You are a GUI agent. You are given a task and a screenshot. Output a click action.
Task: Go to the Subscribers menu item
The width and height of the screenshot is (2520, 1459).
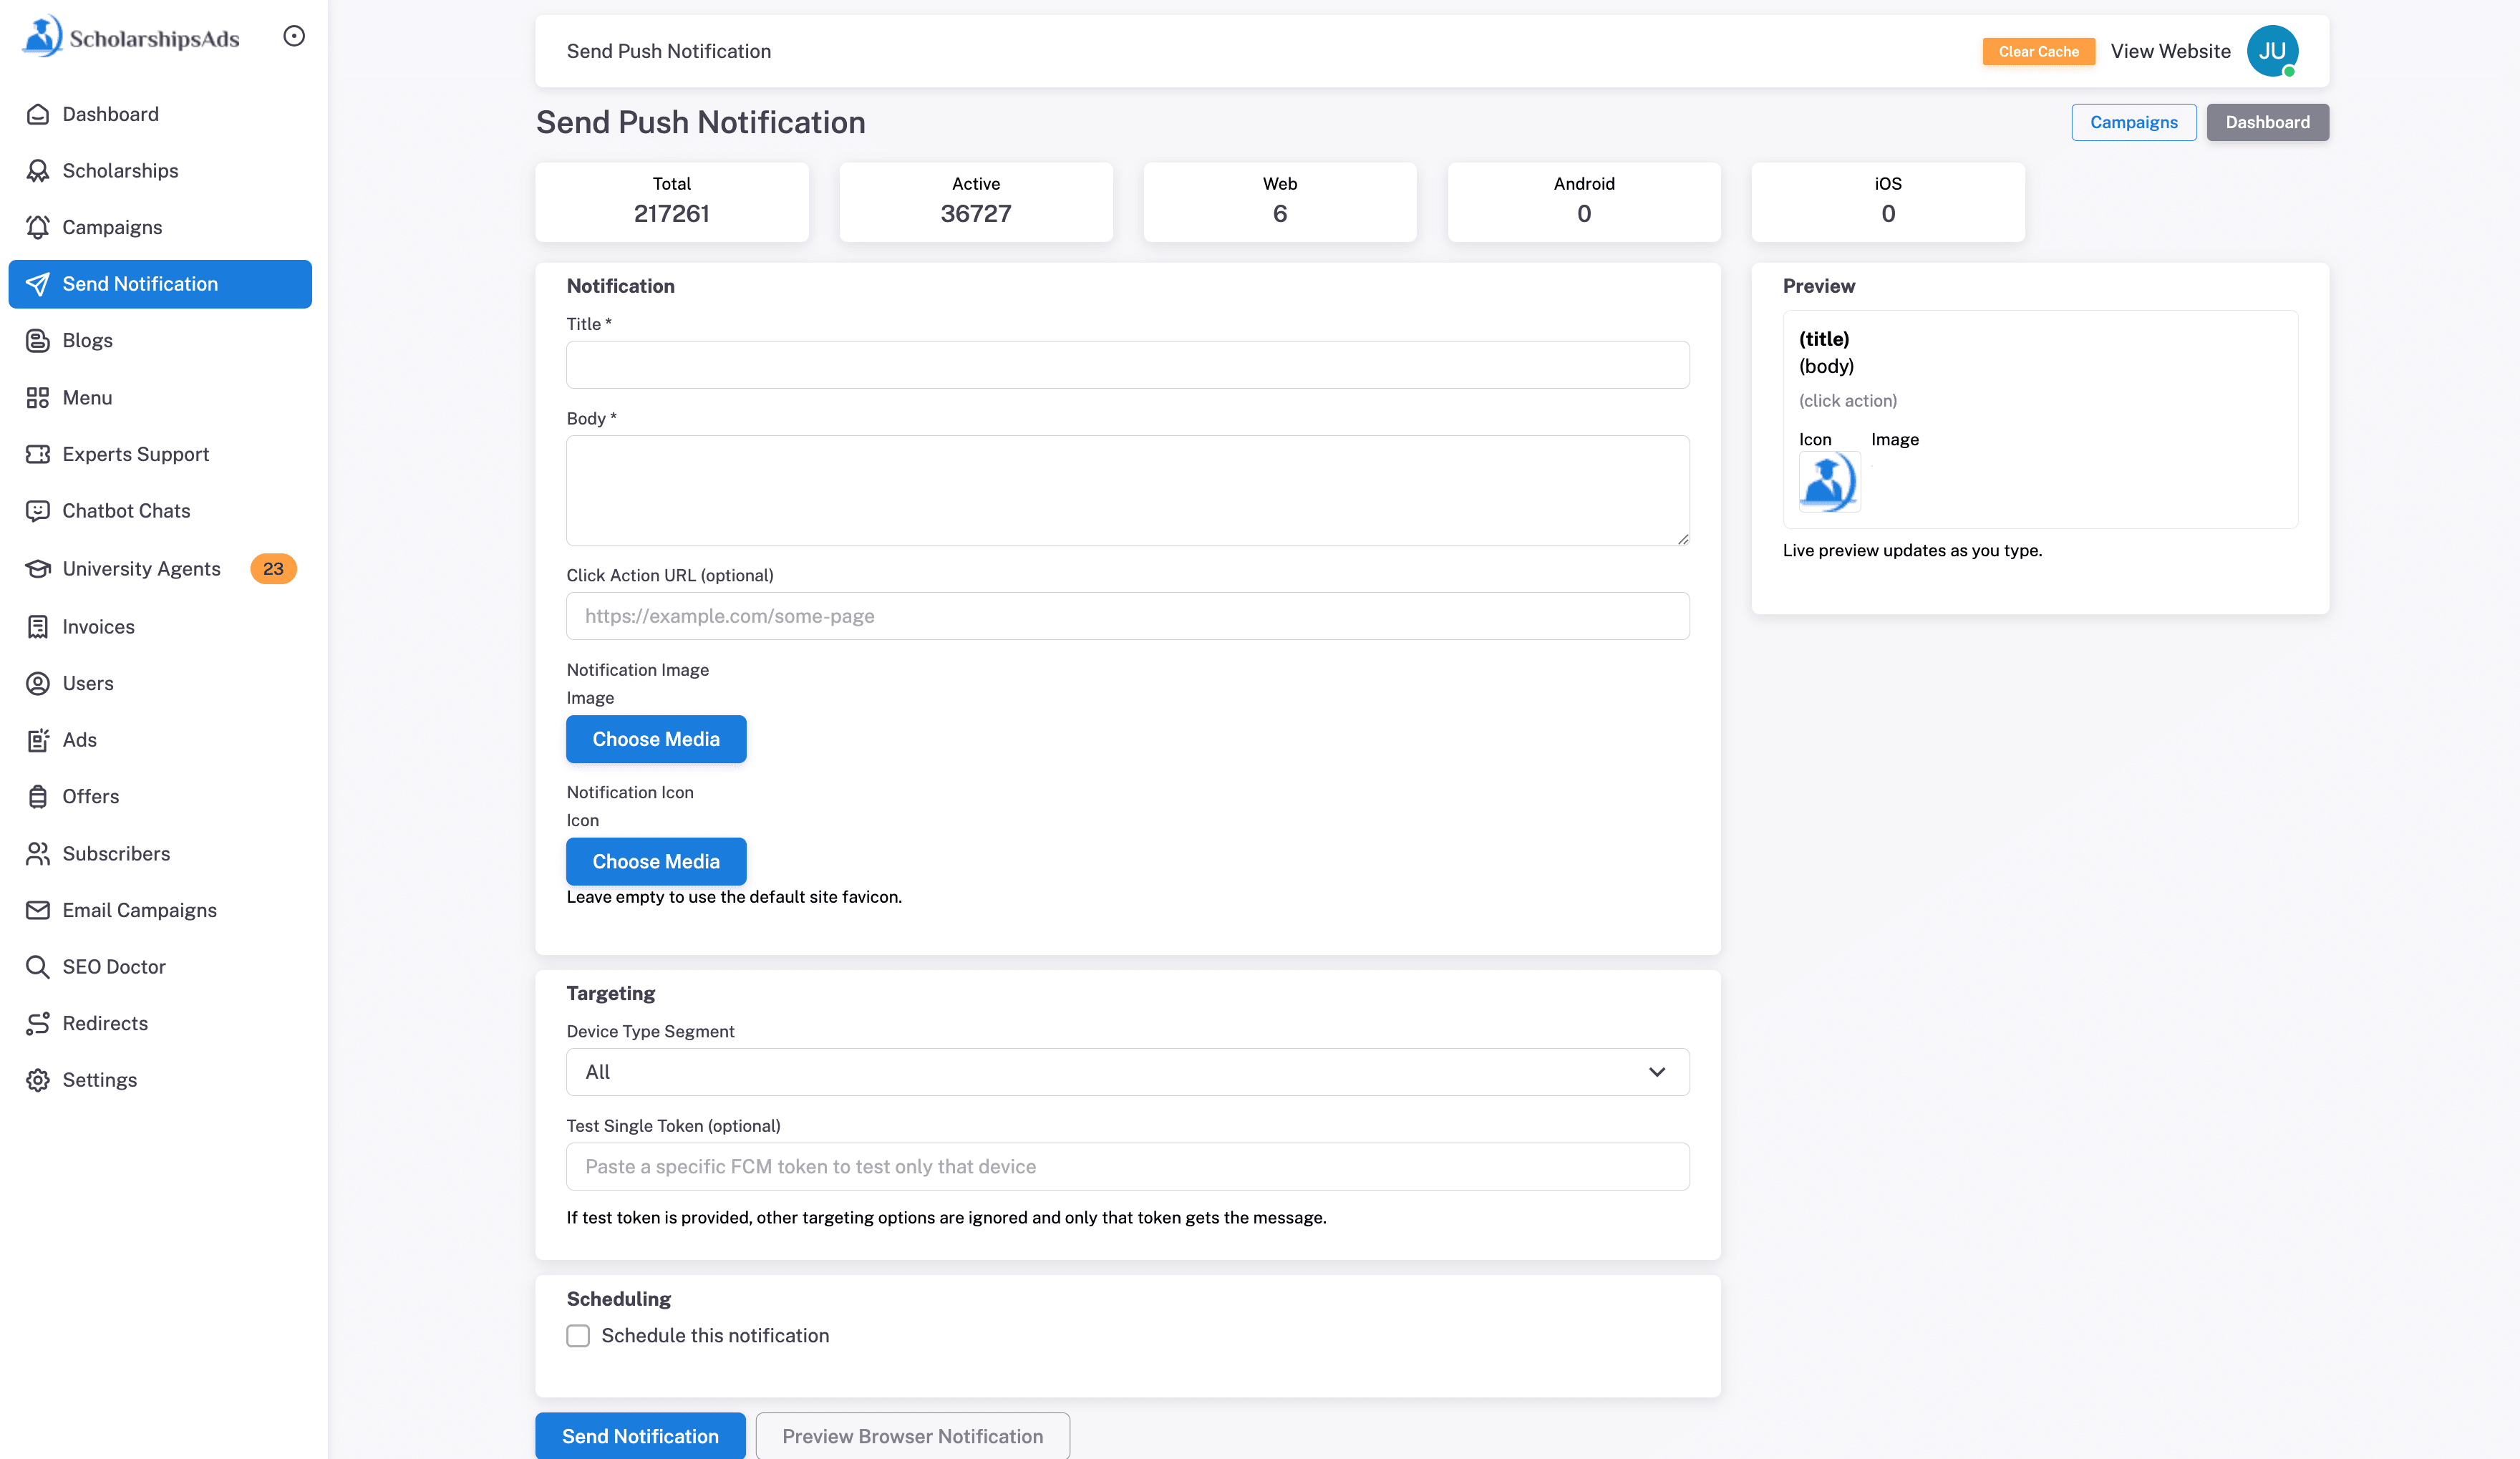click(116, 853)
